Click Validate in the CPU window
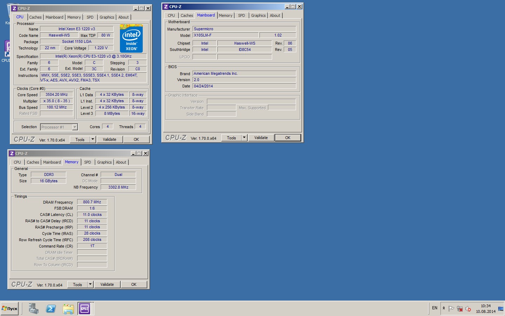Viewport: 505px width, 316px height. point(109,139)
